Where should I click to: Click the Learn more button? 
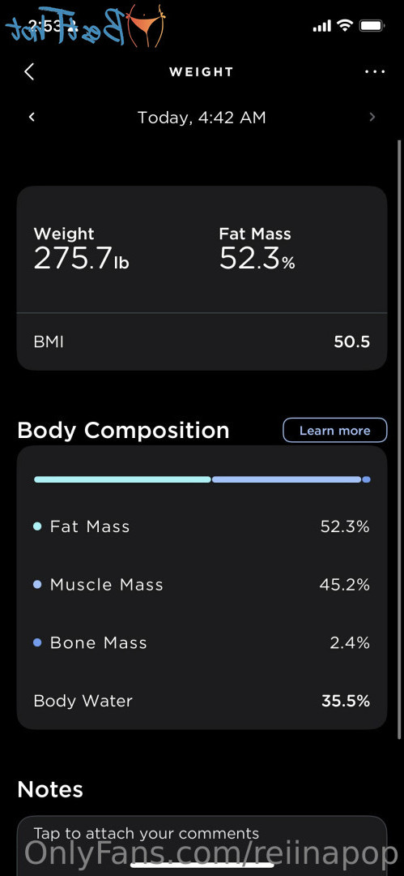[335, 430]
